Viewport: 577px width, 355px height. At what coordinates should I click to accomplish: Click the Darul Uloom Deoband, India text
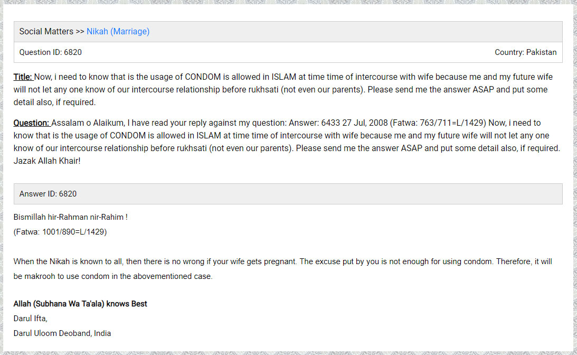tap(62, 333)
